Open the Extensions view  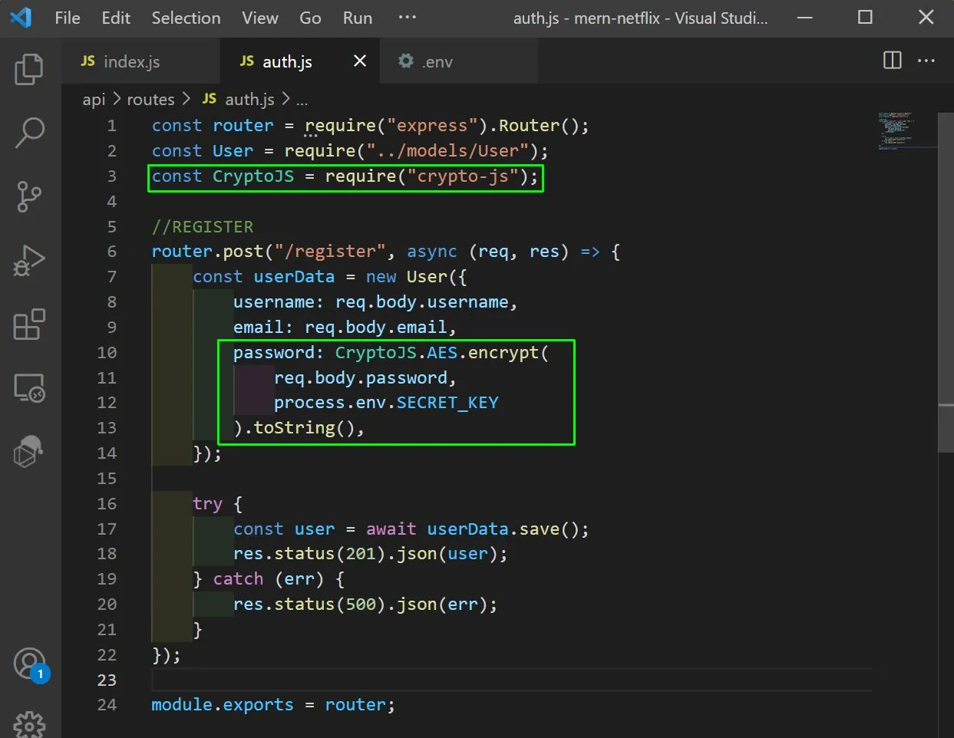point(29,325)
